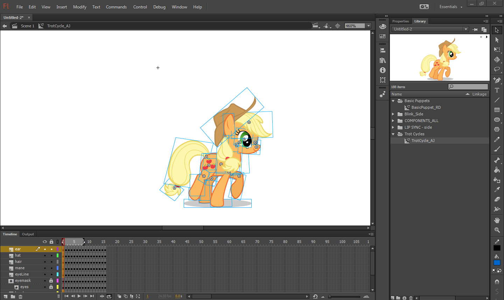Viewport: 504px width, 300px height.
Task: Click the blue fill color swatch
Action: coord(497,263)
